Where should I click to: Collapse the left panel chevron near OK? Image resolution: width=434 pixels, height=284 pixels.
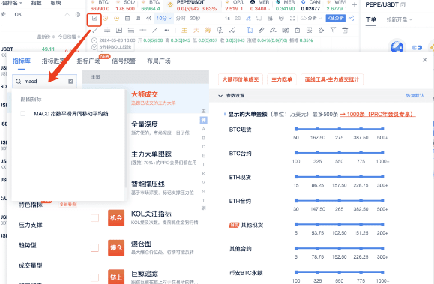(x=67, y=14)
